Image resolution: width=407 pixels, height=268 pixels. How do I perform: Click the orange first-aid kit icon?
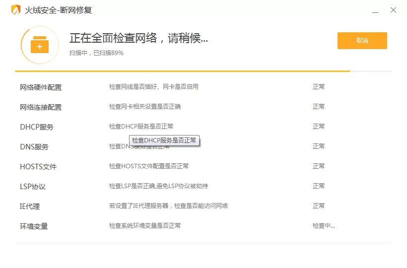[x=40, y=45]
